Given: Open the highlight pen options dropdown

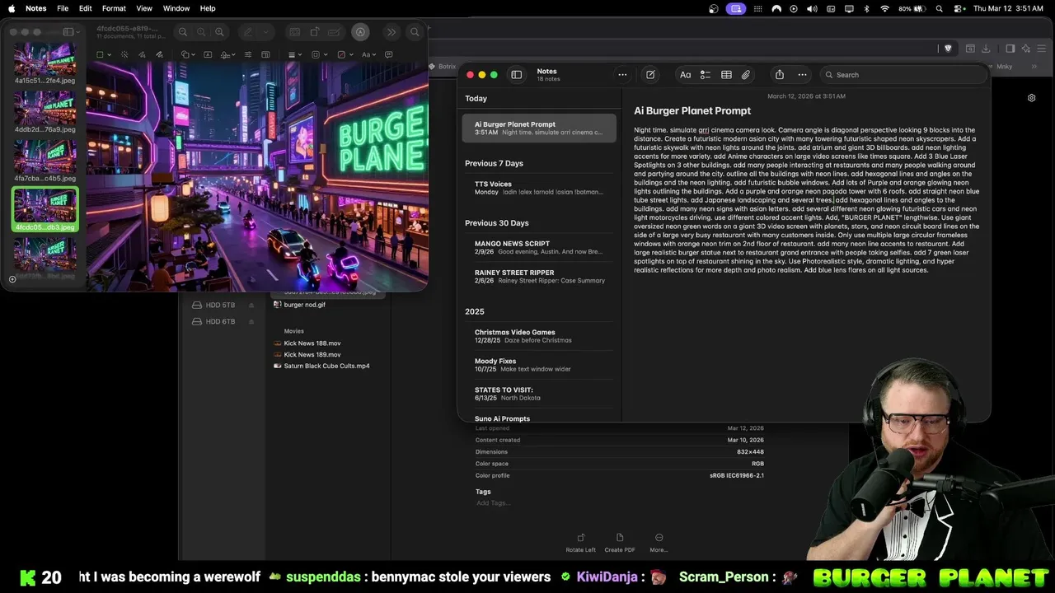Looking at the screenshot, I should pos(265,32).
